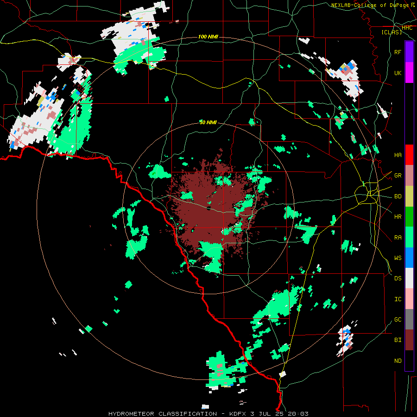Click the "RA" legend label
This screenshot has height=417, width=417.
398,238
